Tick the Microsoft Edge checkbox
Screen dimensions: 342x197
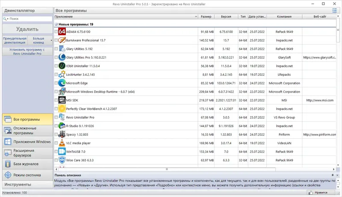click(x=56, y=83)
